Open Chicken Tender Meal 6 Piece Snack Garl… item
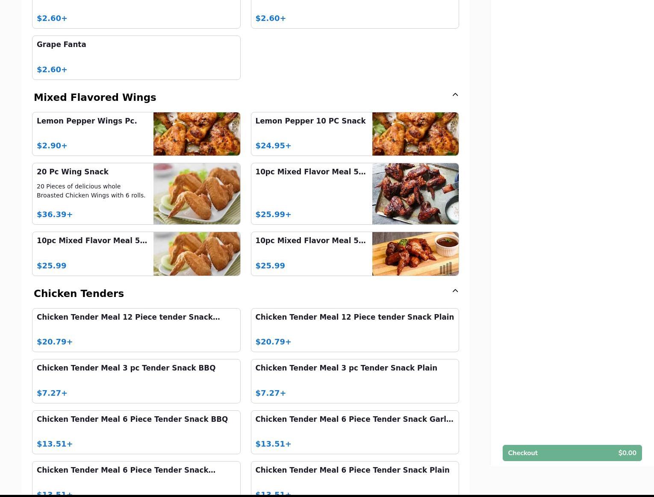Screen dimensions: 654x497 355,432
